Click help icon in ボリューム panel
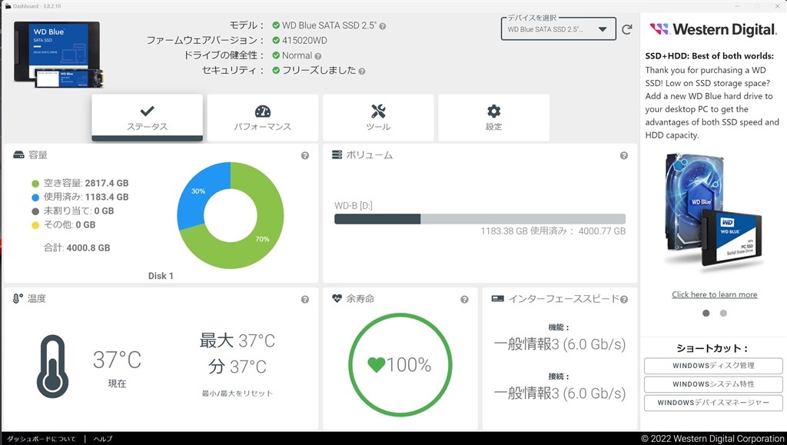The width and height of the screenshot is (787, 445). (x=624, y=155)
